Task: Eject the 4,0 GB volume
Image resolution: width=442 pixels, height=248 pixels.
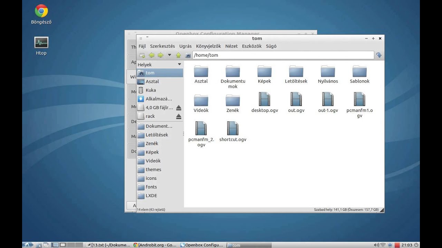Action: click(x=179, y=107)
